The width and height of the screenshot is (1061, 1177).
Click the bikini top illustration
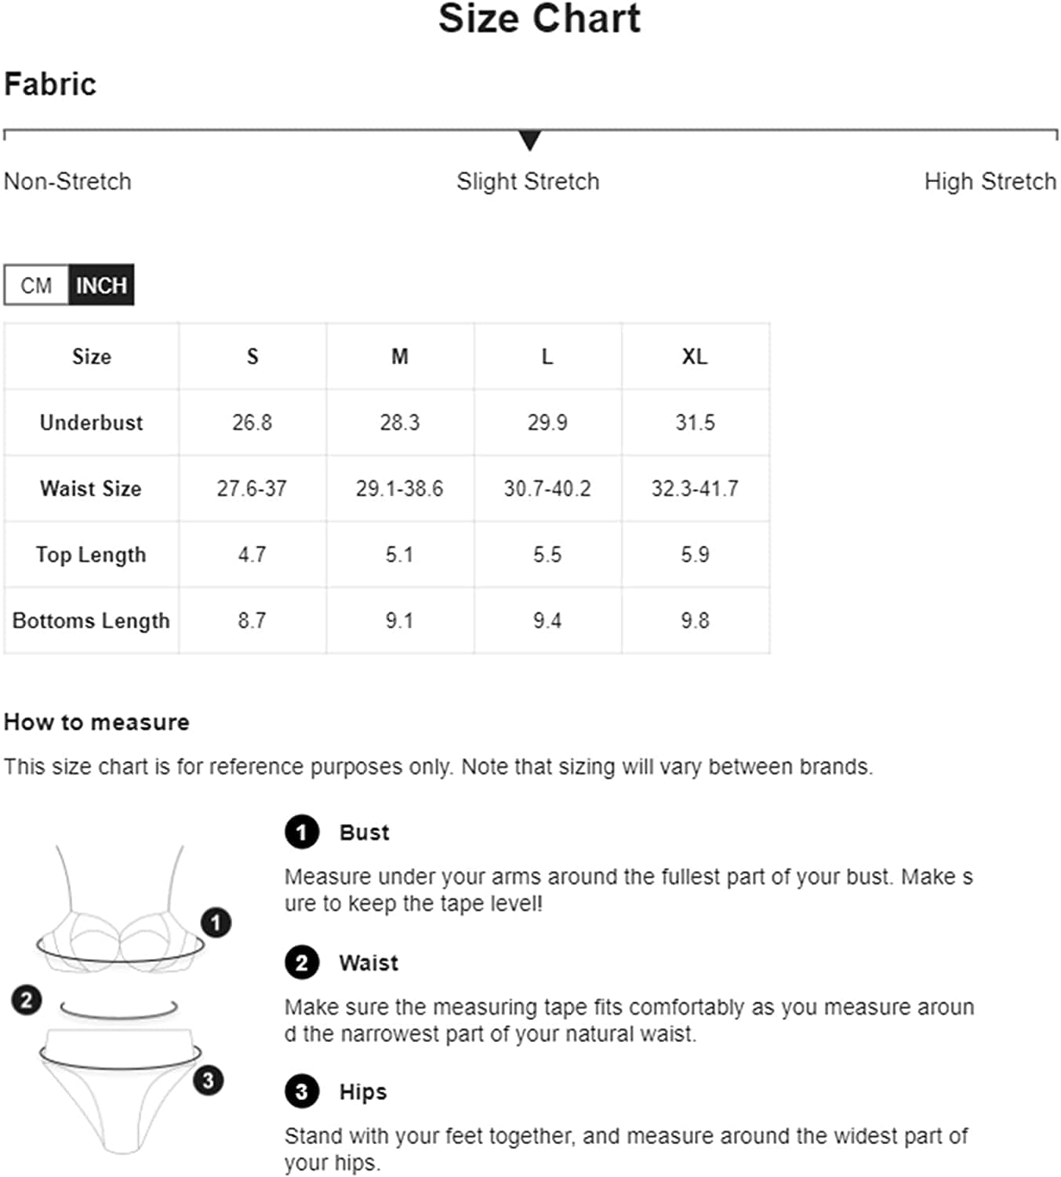click(120, 910)
